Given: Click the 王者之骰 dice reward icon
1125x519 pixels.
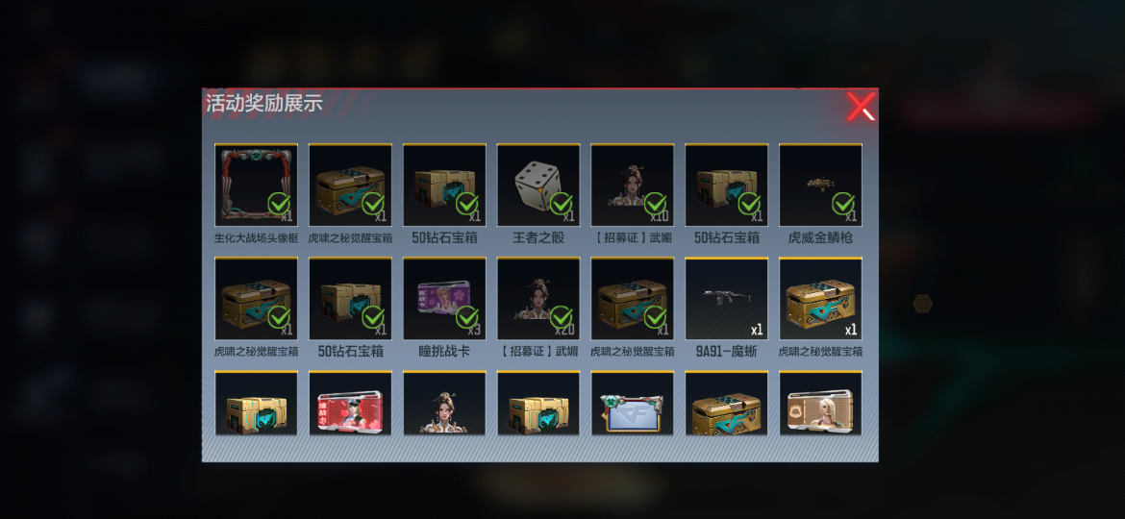Looking at the screenshot, I should pos(538,185).
